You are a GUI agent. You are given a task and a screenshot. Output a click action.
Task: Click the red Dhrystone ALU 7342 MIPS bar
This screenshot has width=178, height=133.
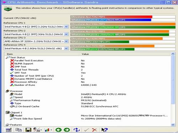(x=111, y=17)
